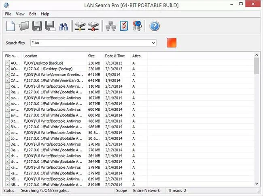This screenshot has height=196, width=263.
Task: Click connect network drive icon
Action: [x=80, y=26]
